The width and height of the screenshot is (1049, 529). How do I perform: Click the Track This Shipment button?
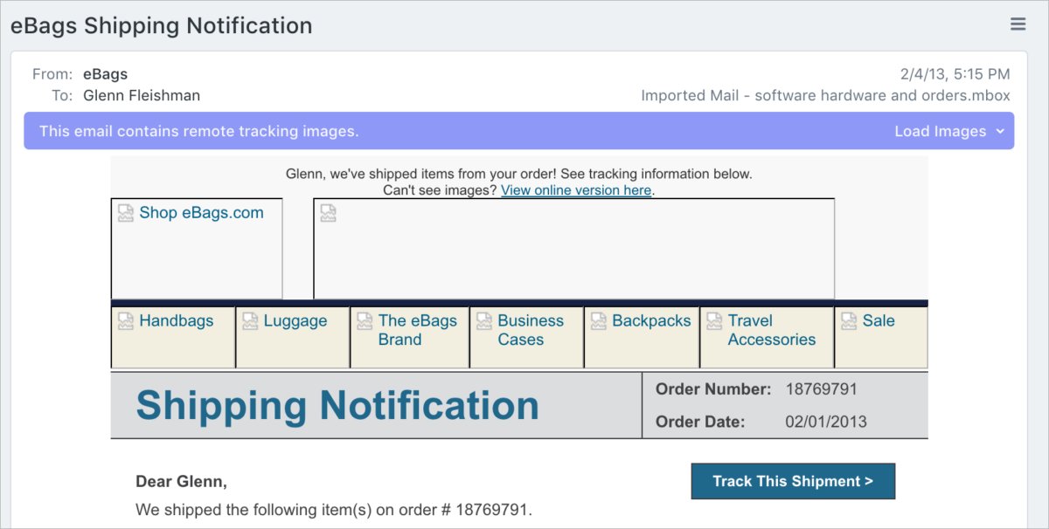[x=793, y=481]
